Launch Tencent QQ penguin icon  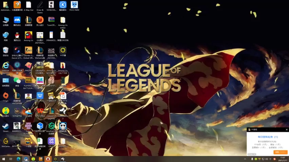[17, 35]
